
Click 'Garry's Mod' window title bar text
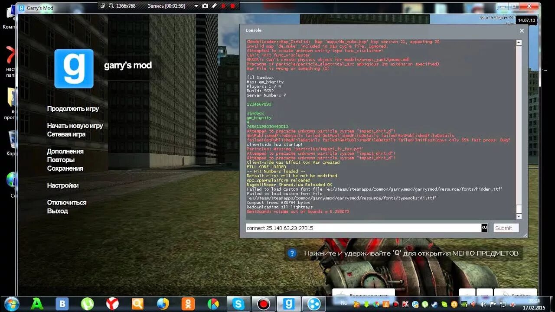[x=40, y=8]
